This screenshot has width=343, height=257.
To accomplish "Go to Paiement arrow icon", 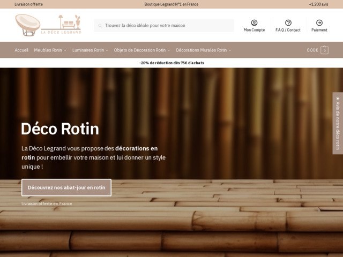I will (x=319, y=22).
